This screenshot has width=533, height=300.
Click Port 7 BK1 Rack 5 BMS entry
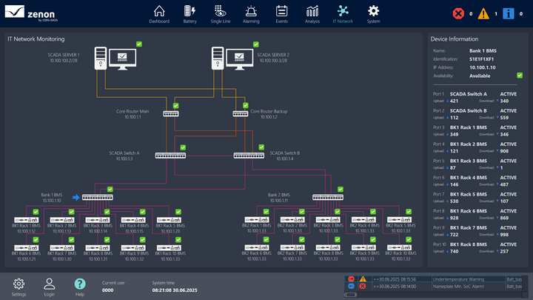pos(475,198)
